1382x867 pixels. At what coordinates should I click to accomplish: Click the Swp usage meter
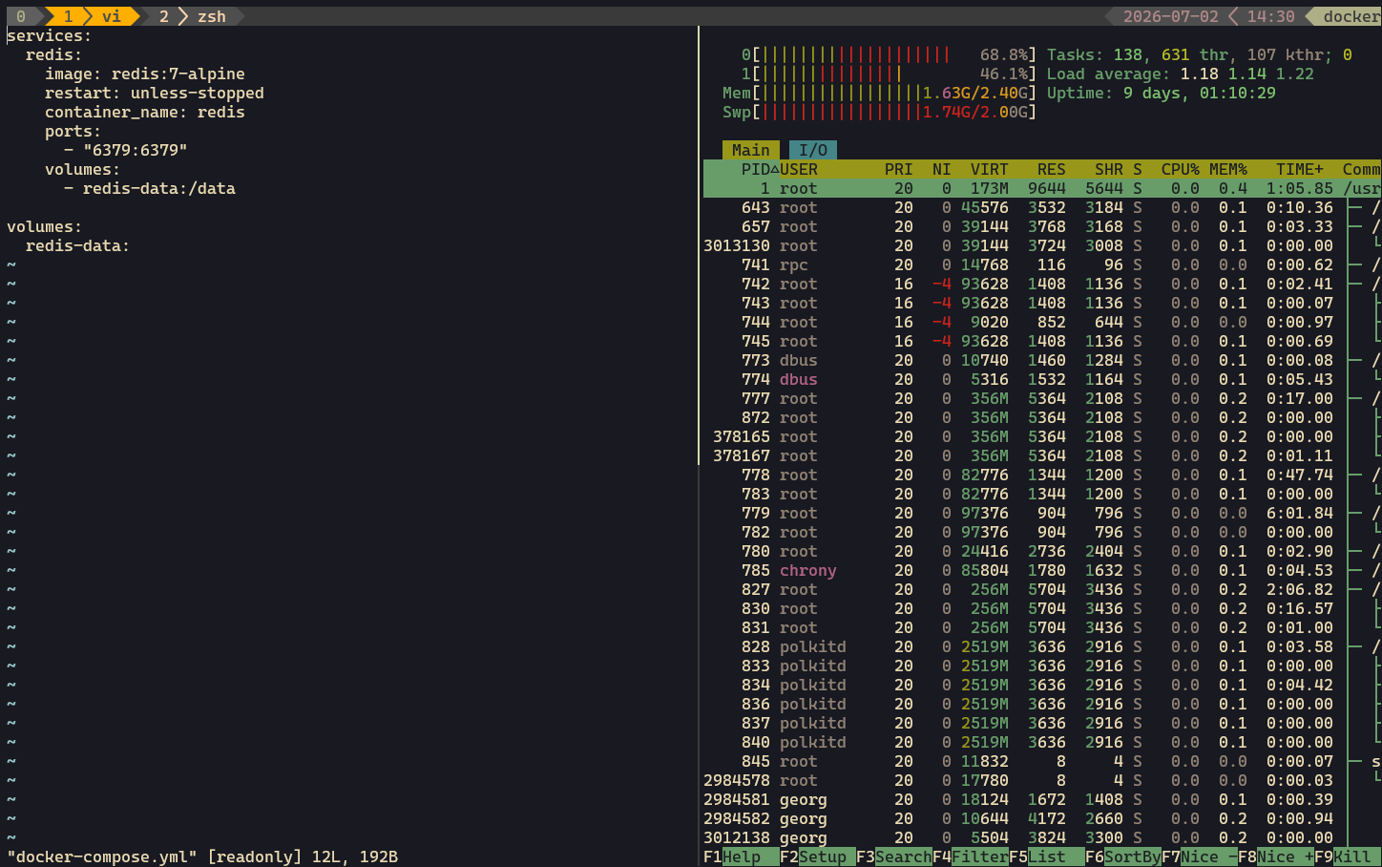[880, 112]
